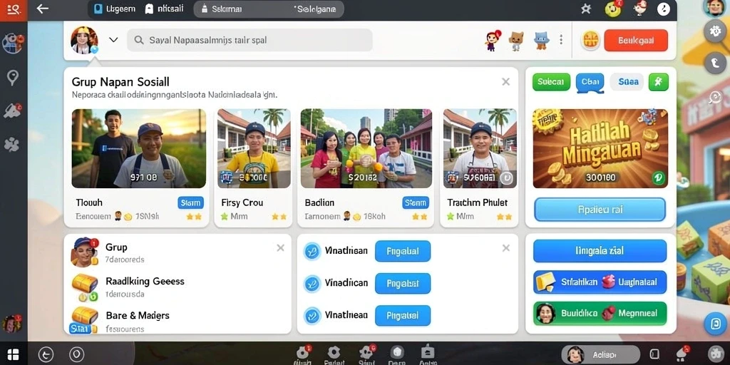Click the red Beukgaal button
The width and height of the screenshot is (730, 365).
635,41
